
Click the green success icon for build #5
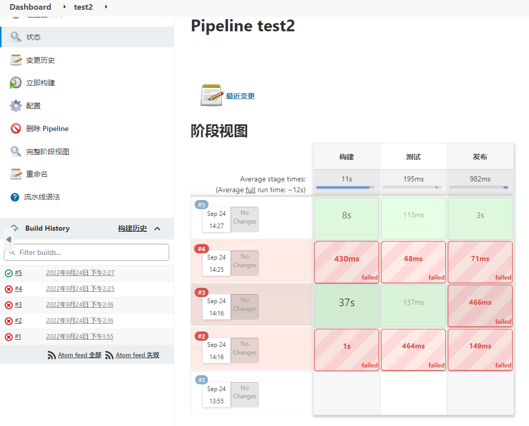click(x=9, y=273)
